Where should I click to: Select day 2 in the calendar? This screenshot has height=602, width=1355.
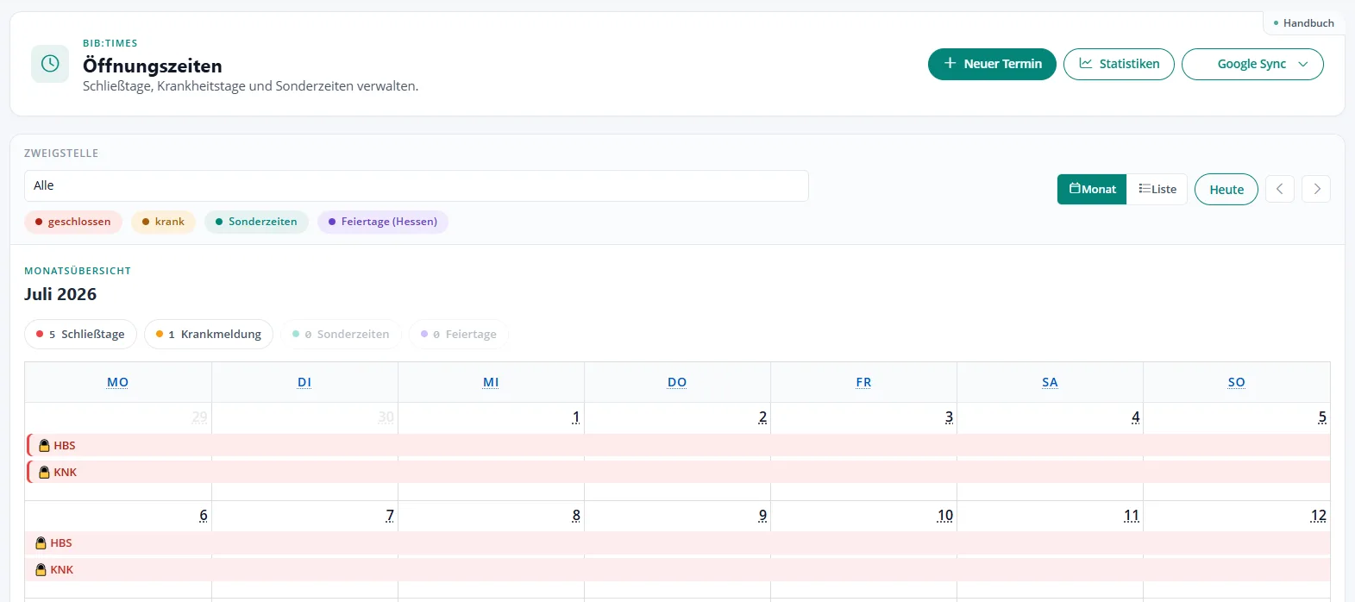[762, 417]
